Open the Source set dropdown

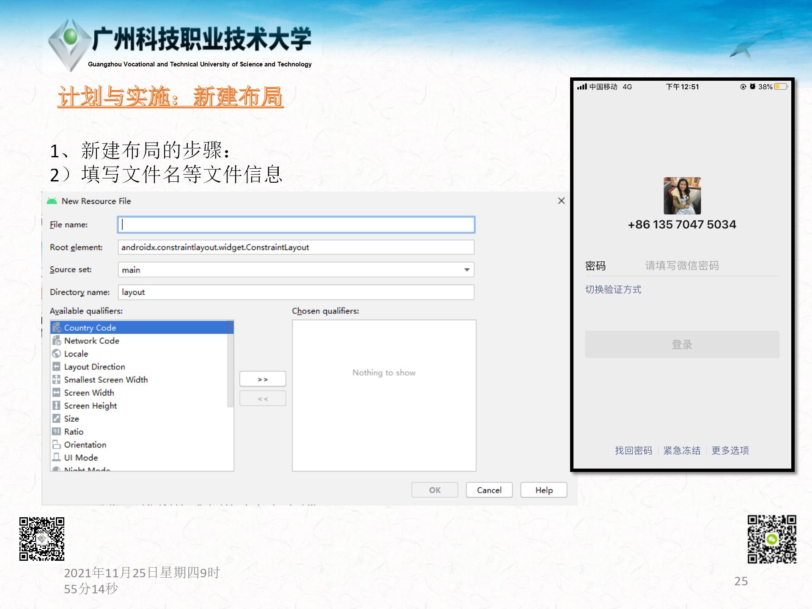point(466,270)
